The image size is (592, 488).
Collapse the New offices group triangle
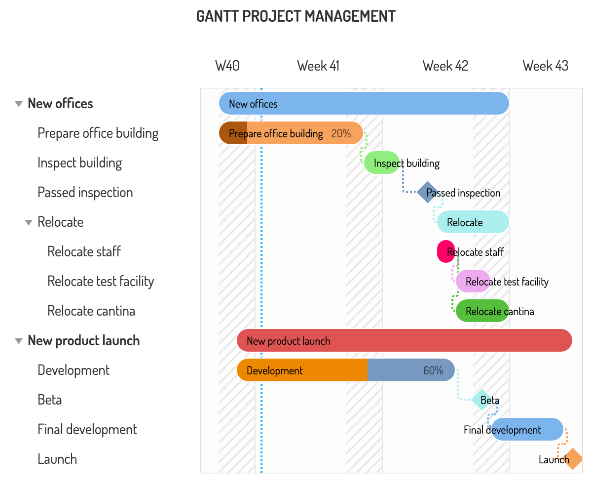(19, 104)
